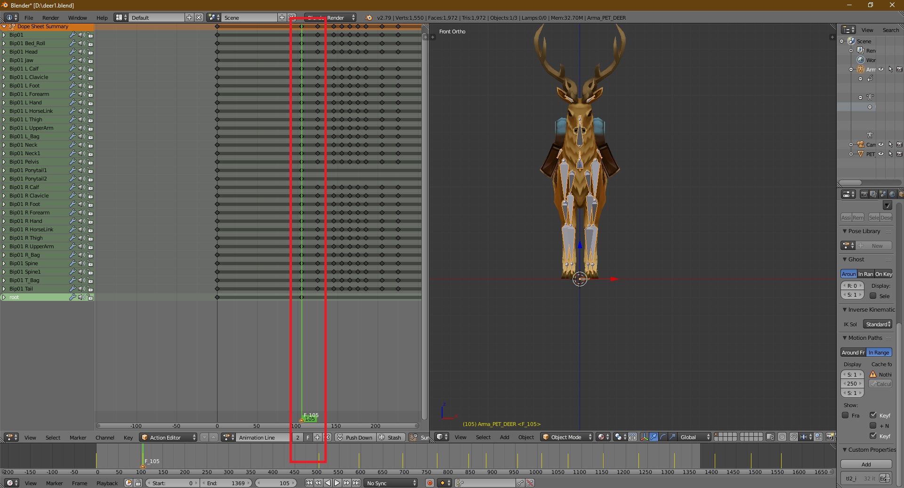The width and height of the screenshot is (904, 488).
Task: Toggle the wrench icon for Bip01 Head channel
Action: pyautogui.click(x=73, y=52)
